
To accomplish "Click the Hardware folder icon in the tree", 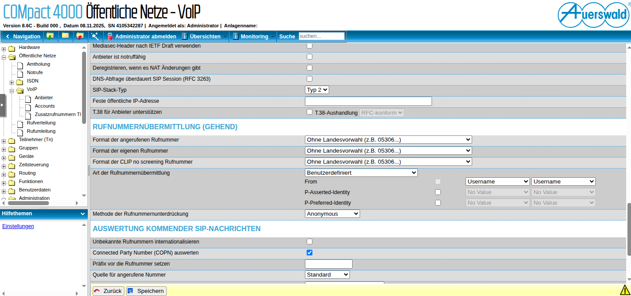I will pyautogui.click(x=12, y=48).
